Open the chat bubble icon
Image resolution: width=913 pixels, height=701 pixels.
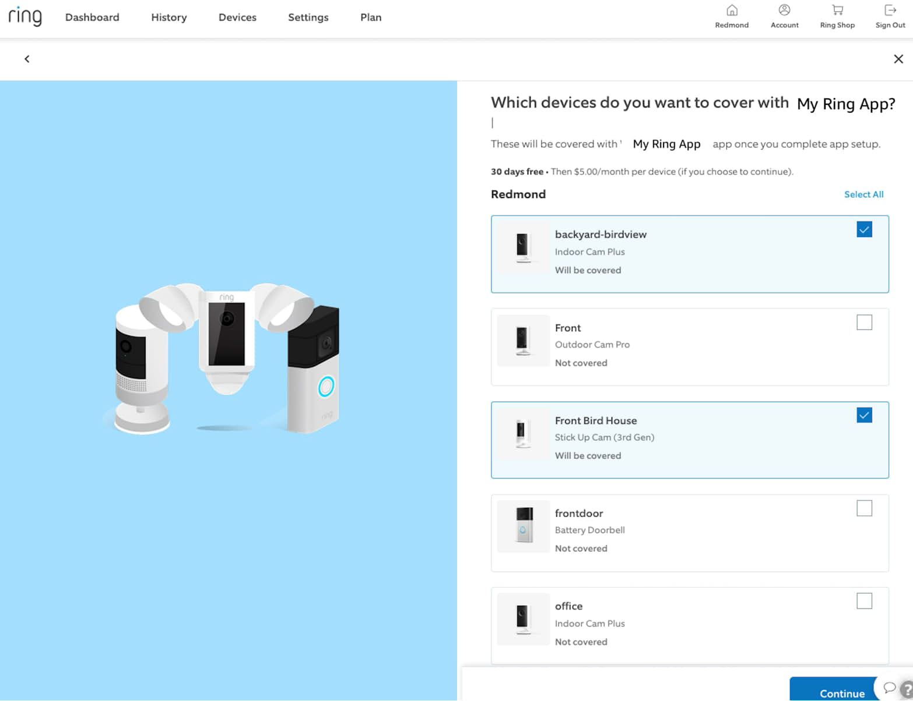point(889,688)
